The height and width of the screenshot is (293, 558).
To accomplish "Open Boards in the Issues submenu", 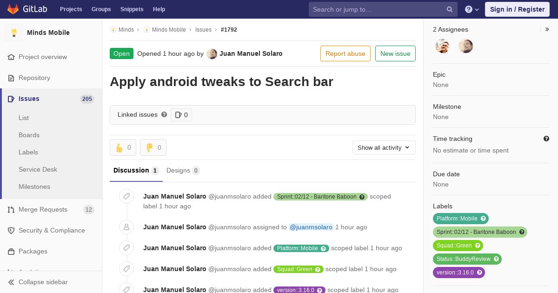I will click(29, 135).
